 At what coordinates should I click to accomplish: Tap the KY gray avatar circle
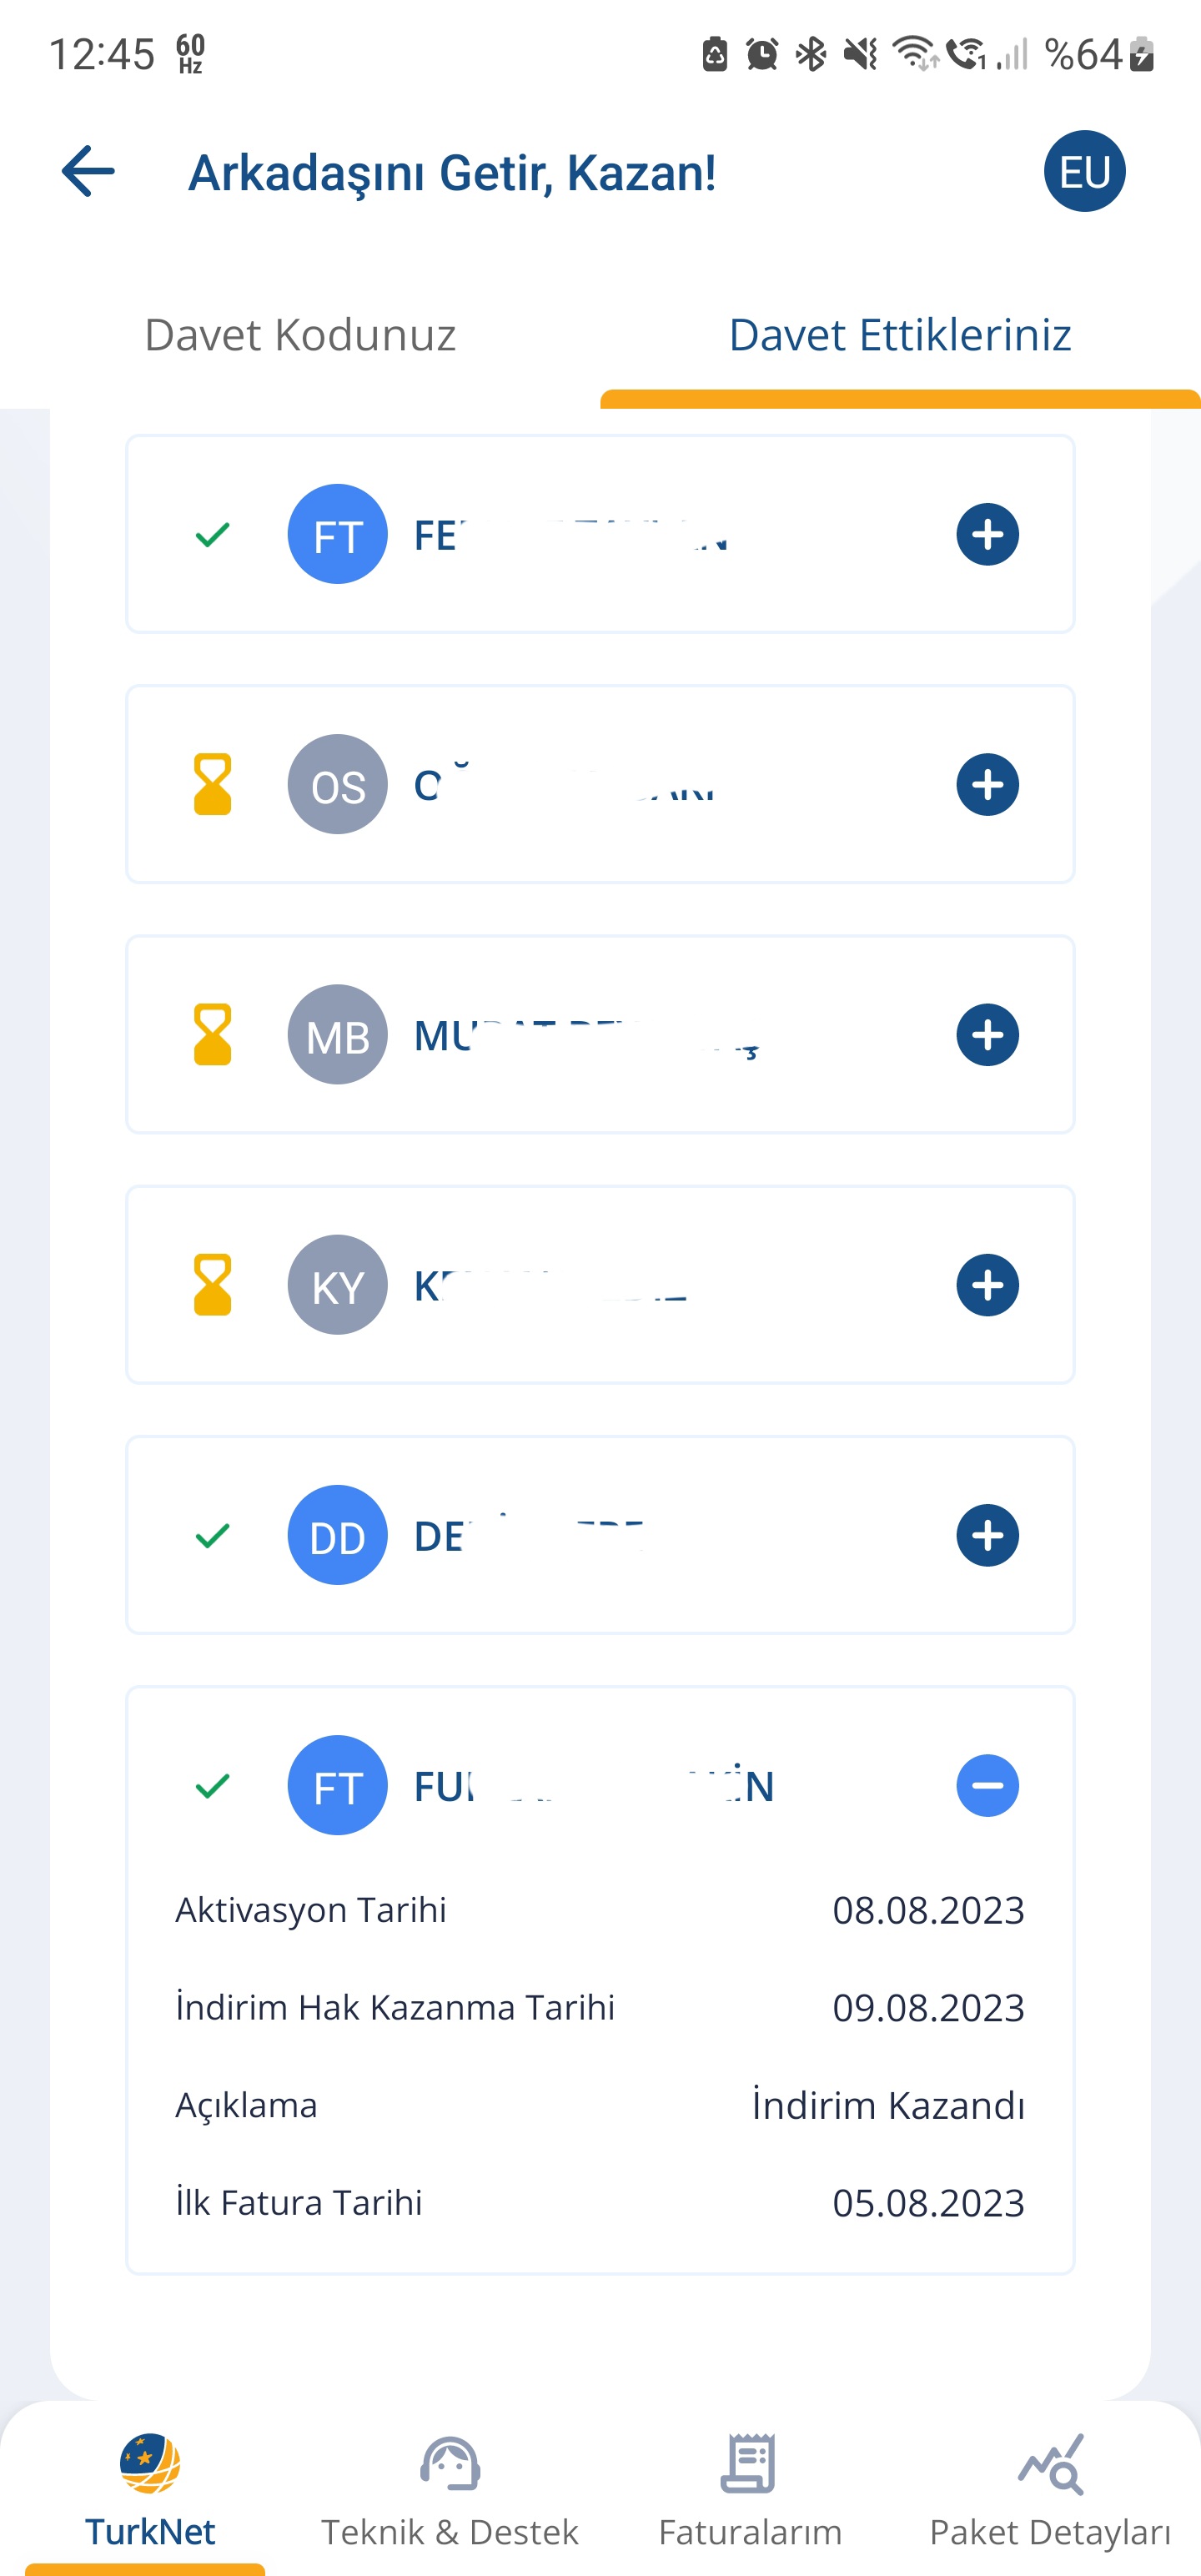coord(337,1284)
